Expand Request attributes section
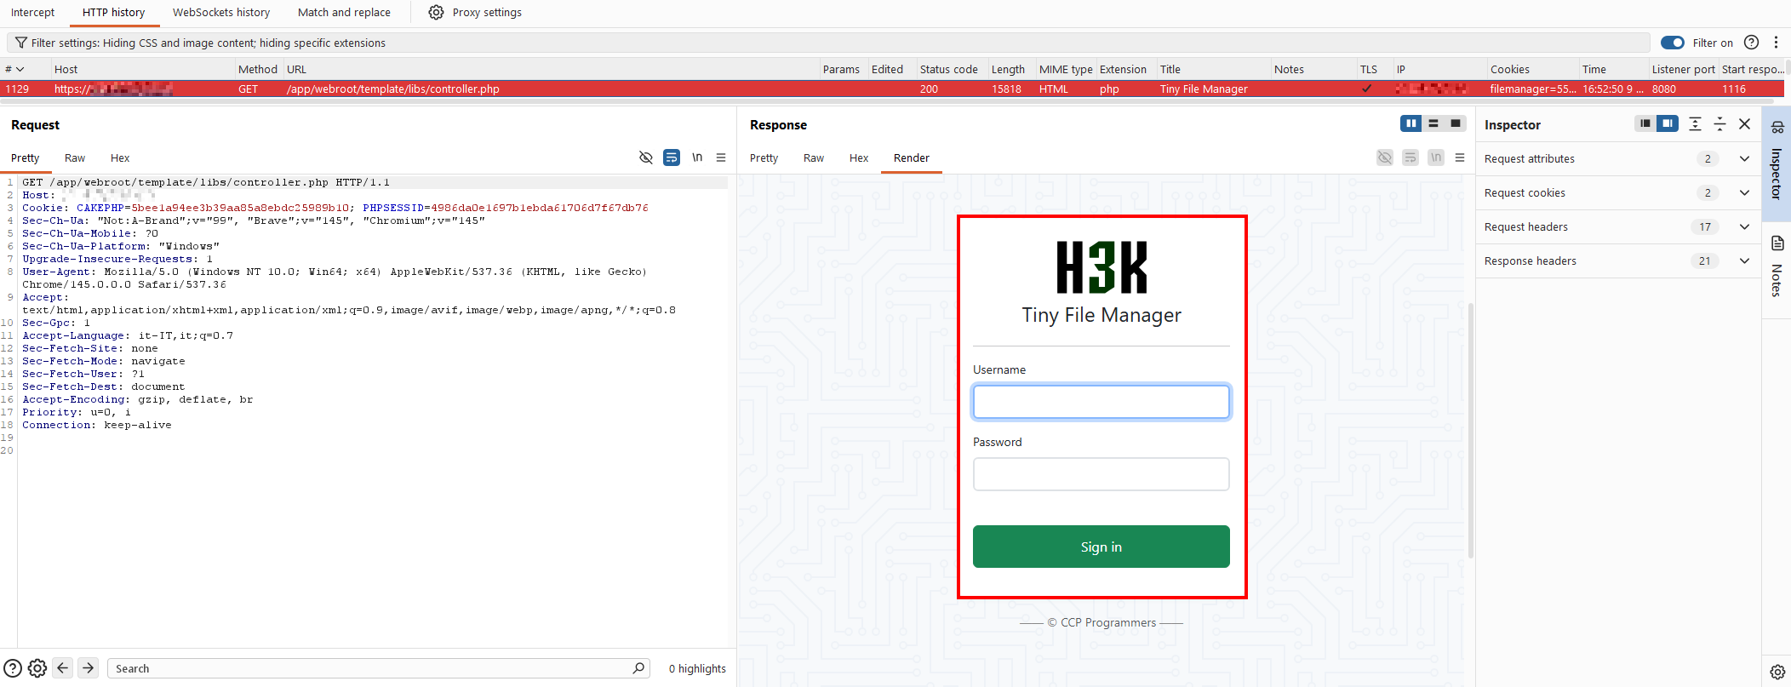This screenshot has height=687, width=1791. coord(1744,158)
